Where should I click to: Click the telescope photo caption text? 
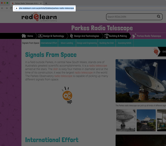pos(141,105)
